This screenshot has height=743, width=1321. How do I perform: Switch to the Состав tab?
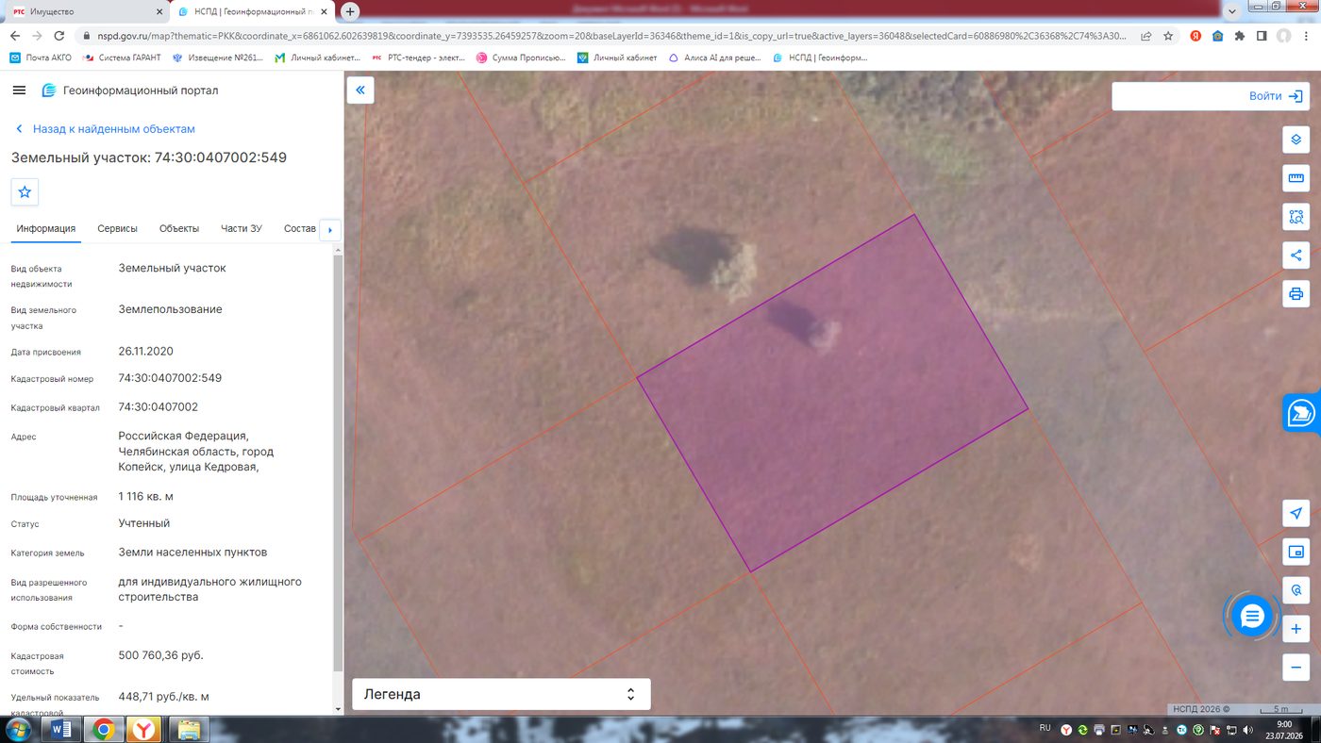299,228
